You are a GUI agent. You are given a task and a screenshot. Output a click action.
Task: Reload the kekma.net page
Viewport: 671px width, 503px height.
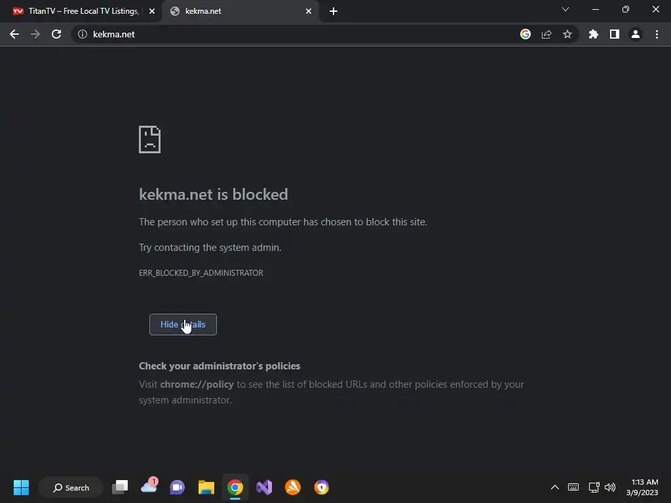coord(56,34)
